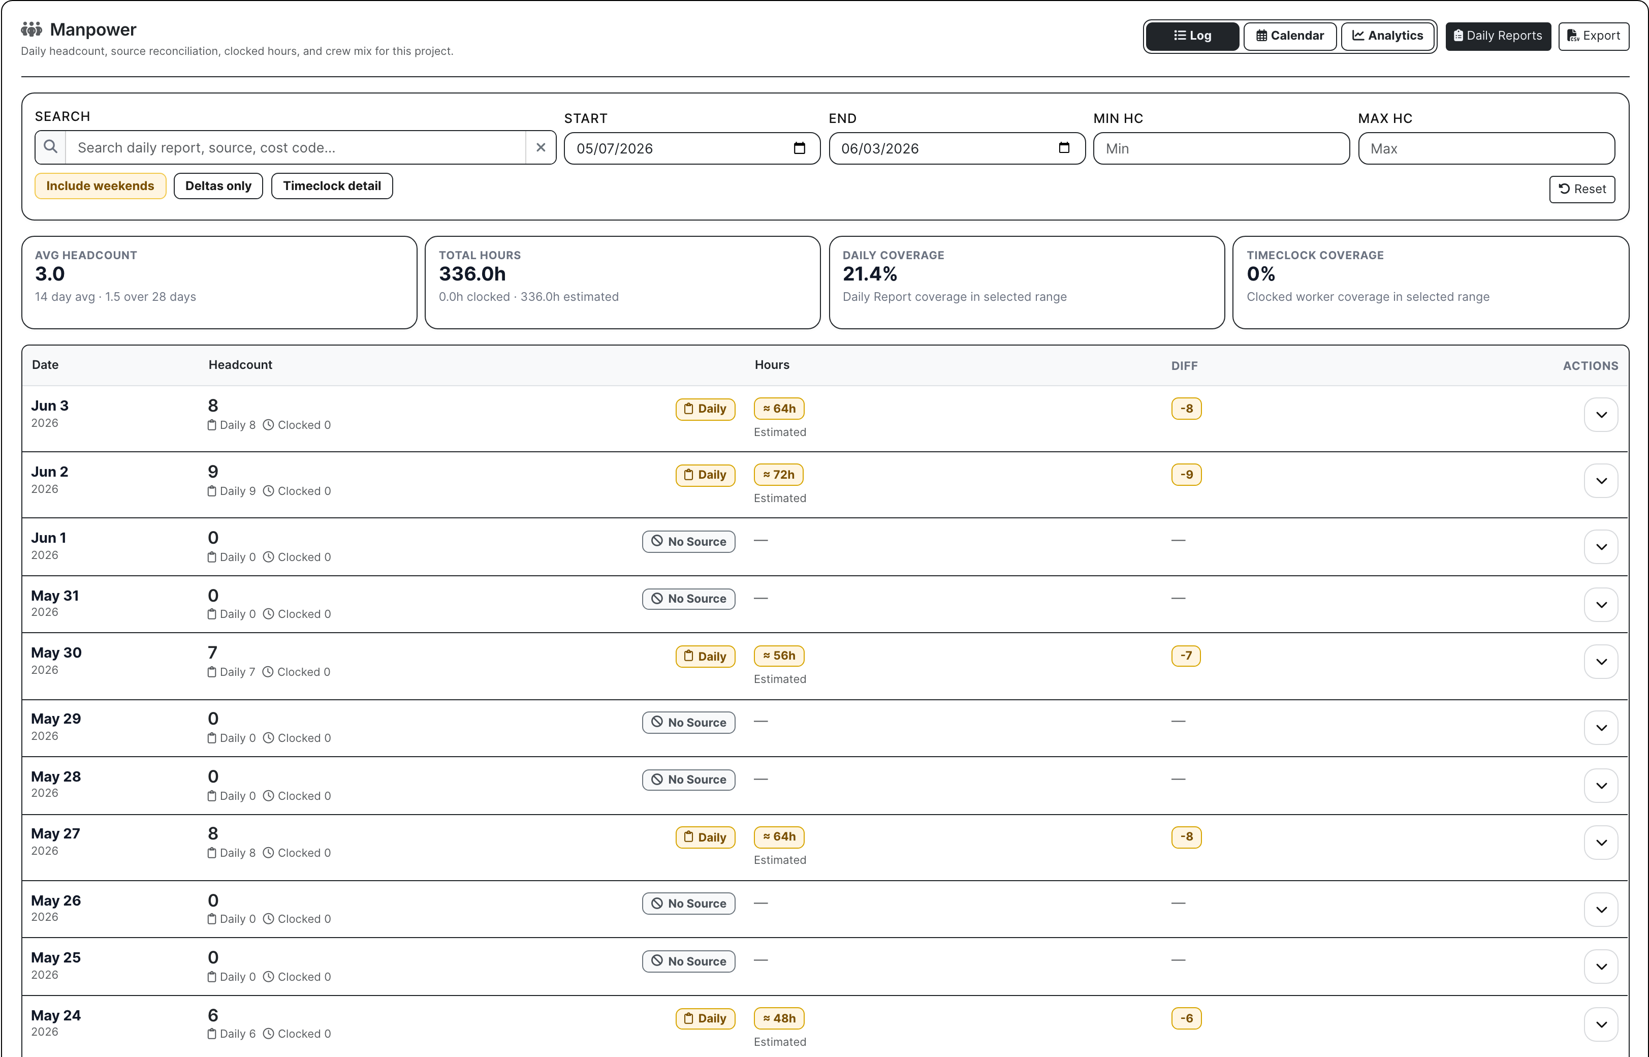Reset all filters
The width and height of the screenshot is (1649, 1057).
[1582, 190]
